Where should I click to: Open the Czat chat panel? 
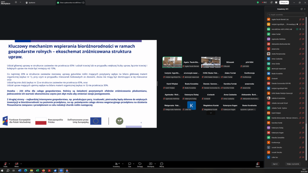tap(129, 164)
